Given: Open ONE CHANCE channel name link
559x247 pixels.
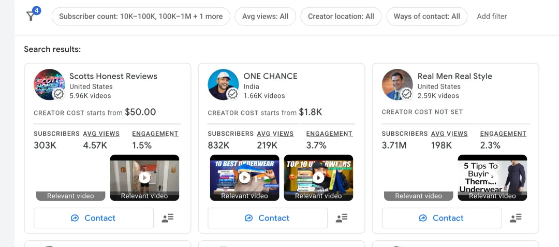Looking at the screenshot, I should (270, 76).
